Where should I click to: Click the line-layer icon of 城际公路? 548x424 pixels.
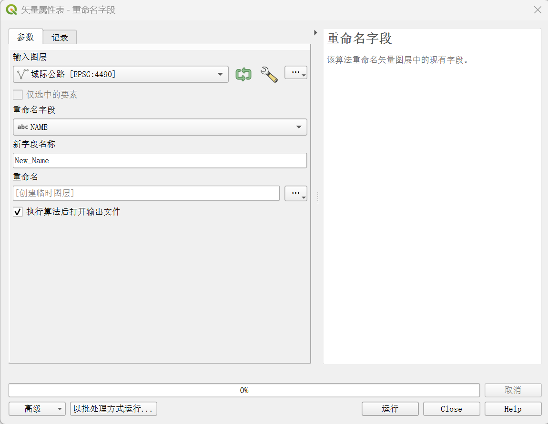tap(22, 74)
